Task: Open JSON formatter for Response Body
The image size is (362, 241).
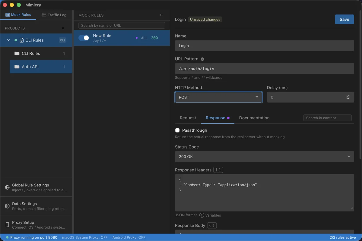Action: [x=212, y=225]
